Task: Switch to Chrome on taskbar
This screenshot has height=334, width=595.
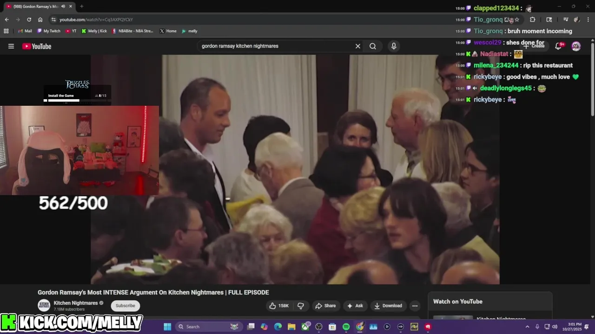Action: coord(360,327)
